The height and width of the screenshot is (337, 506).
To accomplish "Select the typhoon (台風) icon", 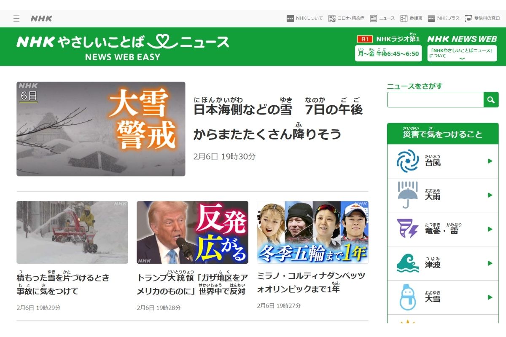I will coord(407,161).
